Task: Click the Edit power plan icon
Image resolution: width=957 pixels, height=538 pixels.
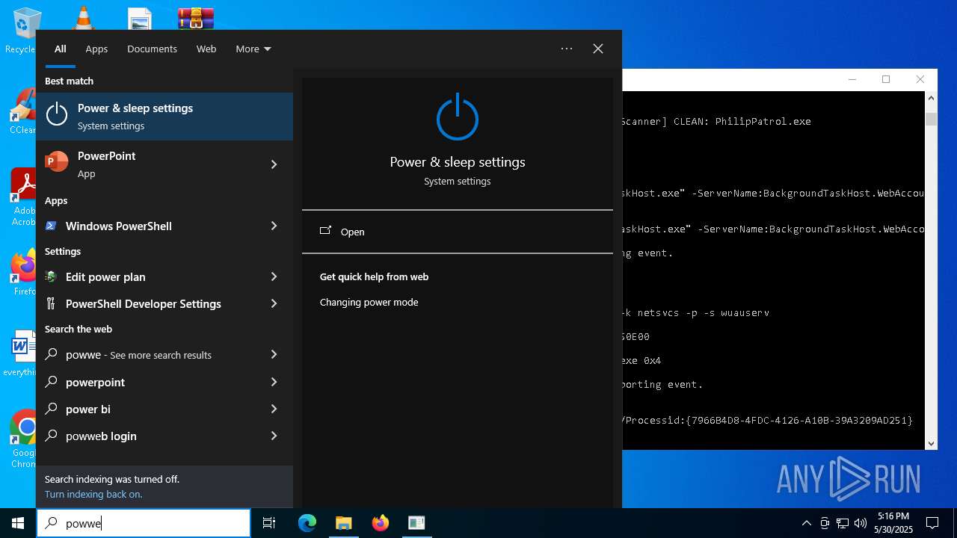Action: click(51, 276)
